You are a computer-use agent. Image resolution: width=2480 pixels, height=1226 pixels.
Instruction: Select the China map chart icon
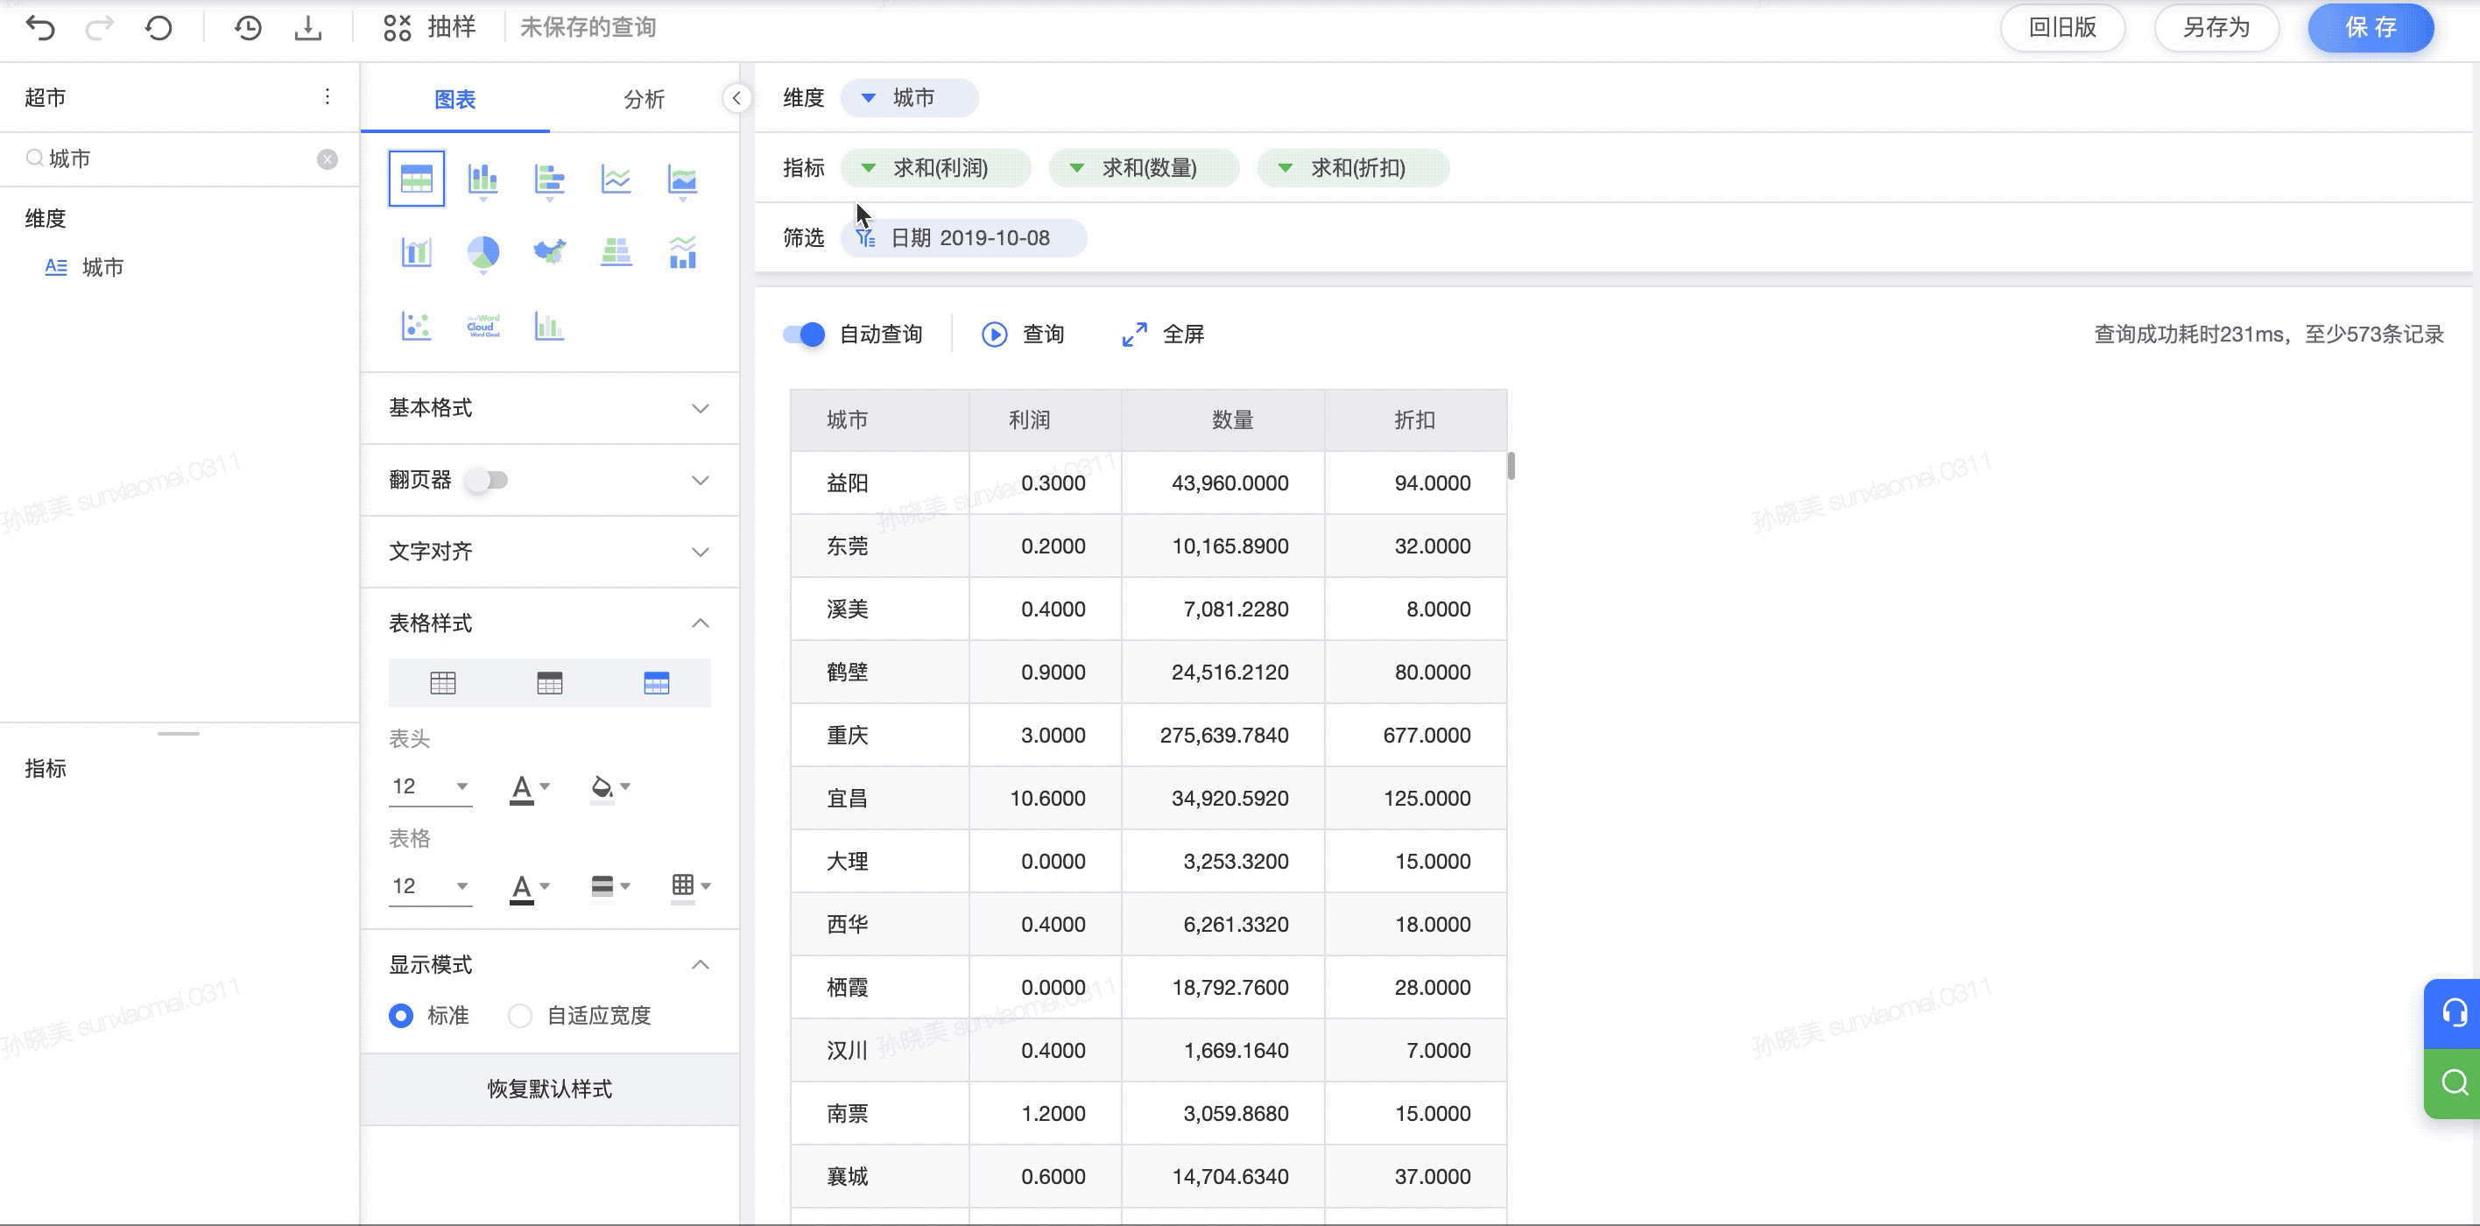550,252
